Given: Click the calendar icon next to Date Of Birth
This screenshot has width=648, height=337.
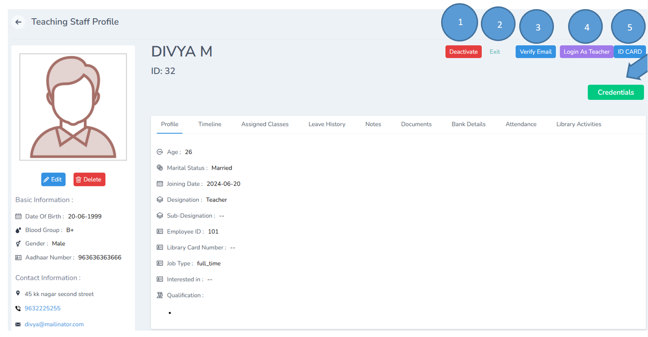Looking at the screenshot, I should (17, 216).
